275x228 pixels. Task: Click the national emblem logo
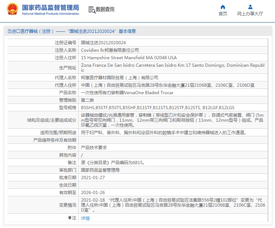point(12,10)
